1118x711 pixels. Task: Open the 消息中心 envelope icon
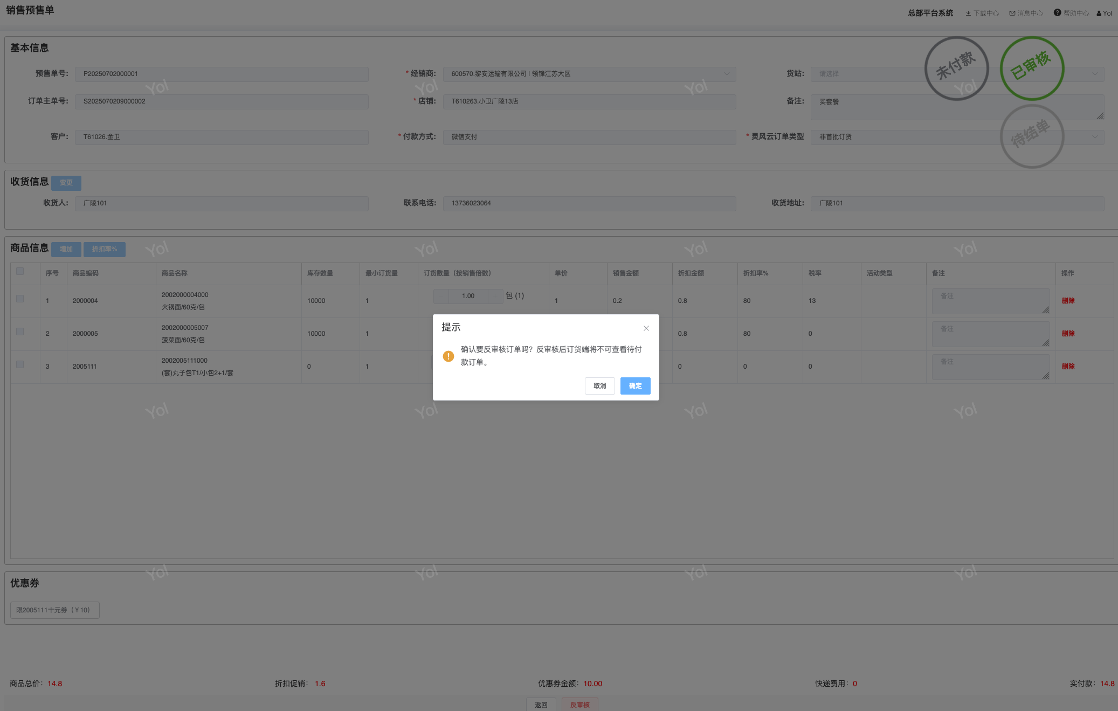(1012, 13)
